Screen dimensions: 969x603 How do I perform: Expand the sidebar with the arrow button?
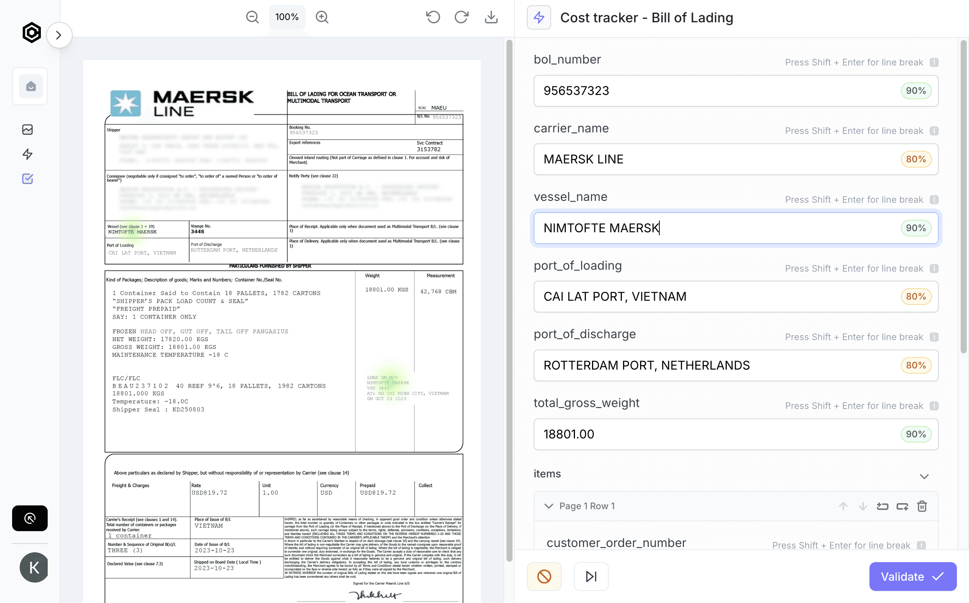click(x=59, y=35)
